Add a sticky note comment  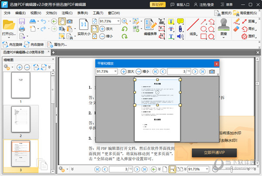pyautogui.click(x=180, y=21)
